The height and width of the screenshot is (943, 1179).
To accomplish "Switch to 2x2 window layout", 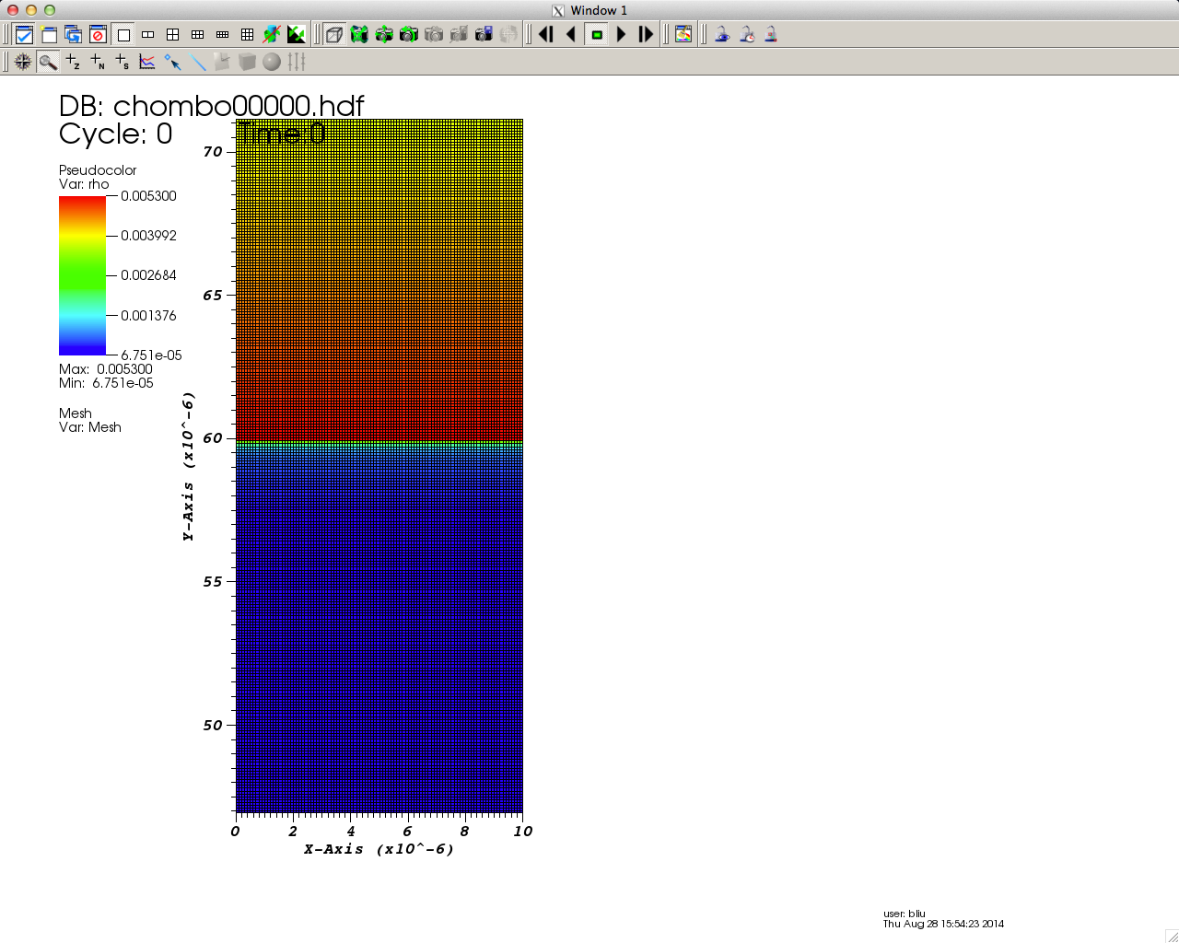I will tap(173, 35).
